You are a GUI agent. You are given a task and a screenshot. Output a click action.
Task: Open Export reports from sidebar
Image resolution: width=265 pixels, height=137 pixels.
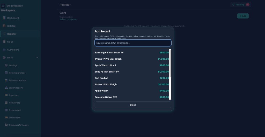coord(21,88)
